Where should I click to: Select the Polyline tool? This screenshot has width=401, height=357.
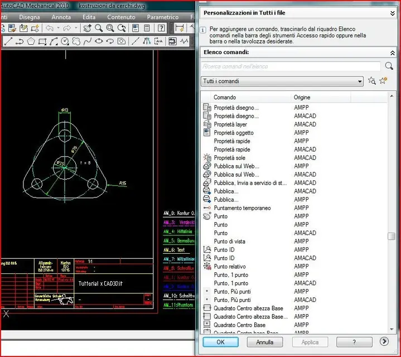(20, 41)
